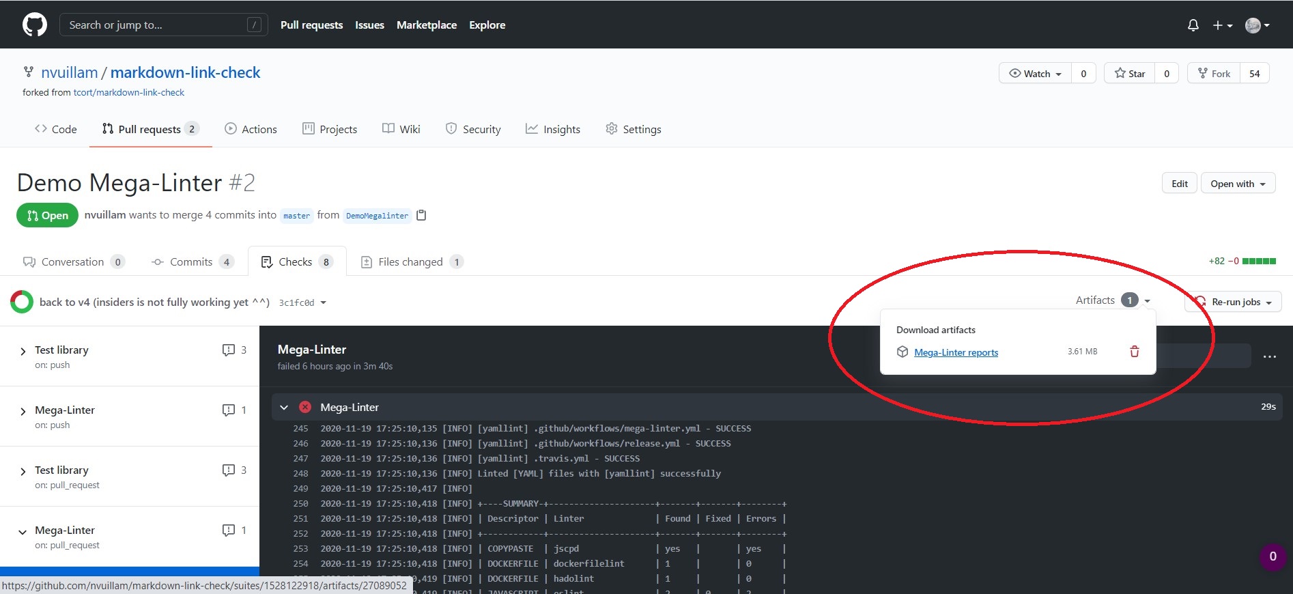
Task: Open the Watch dropdown
Action: coord(1035,74)
